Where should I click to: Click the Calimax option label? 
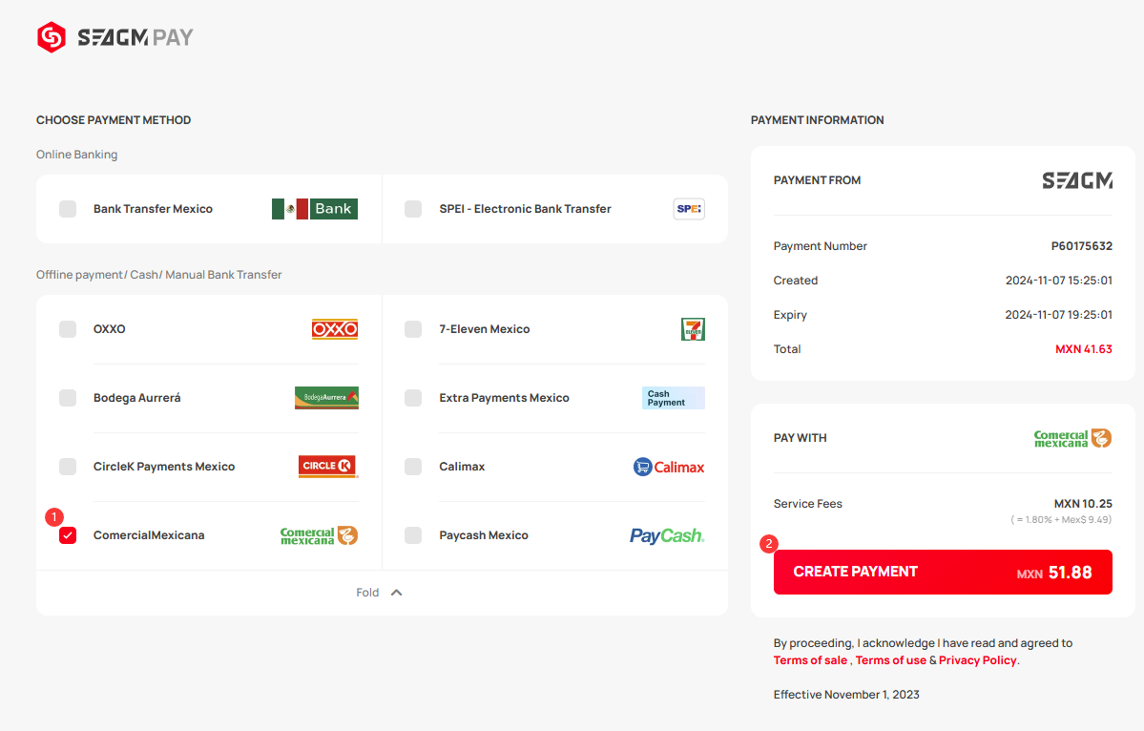pos(462,466)
